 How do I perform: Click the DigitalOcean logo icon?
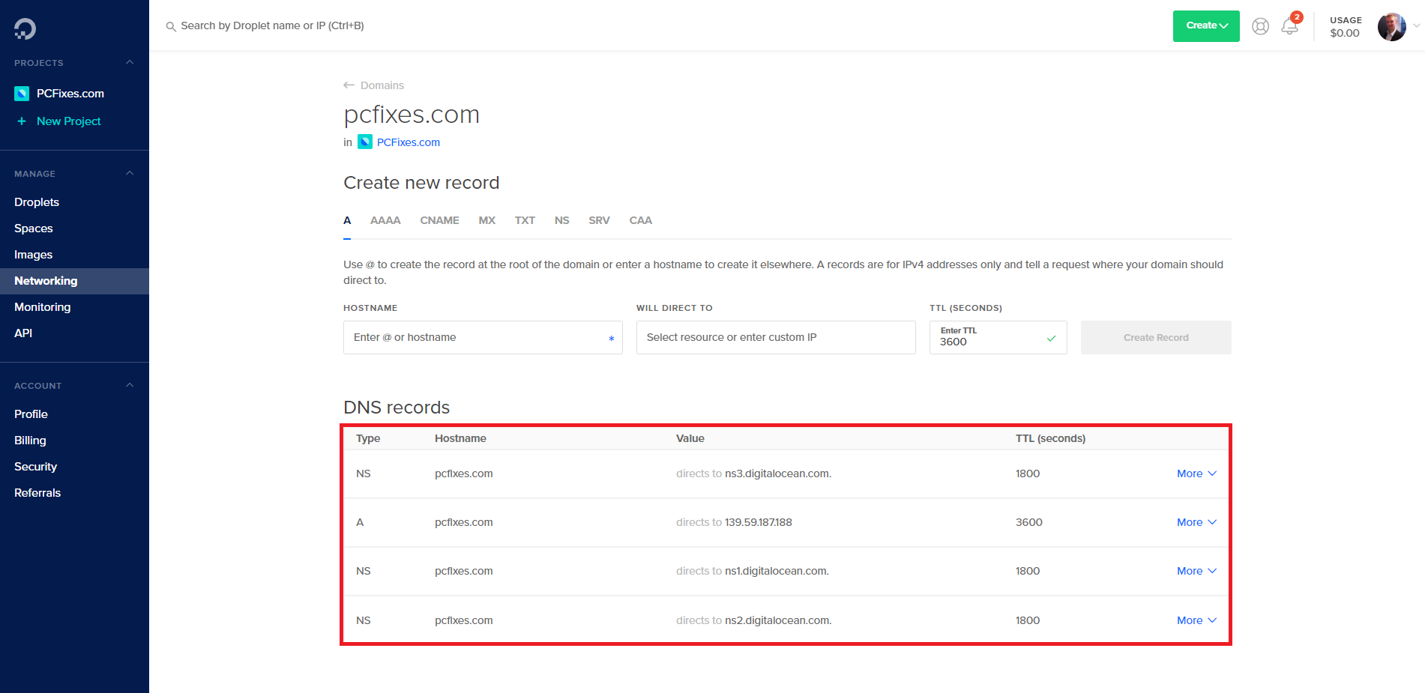point(25,28)
